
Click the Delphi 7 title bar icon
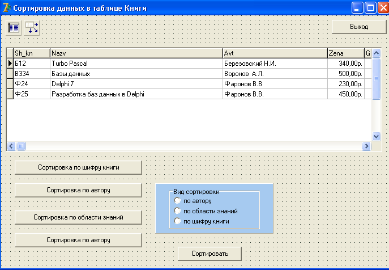click(x=7, y=8)
